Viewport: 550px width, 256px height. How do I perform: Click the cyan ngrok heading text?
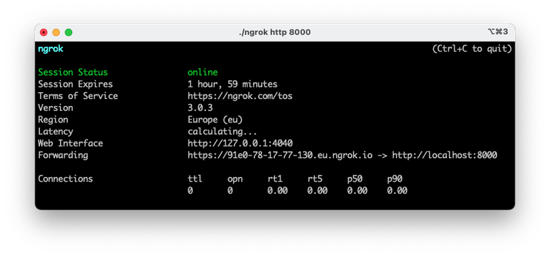(x=50, y=49)
